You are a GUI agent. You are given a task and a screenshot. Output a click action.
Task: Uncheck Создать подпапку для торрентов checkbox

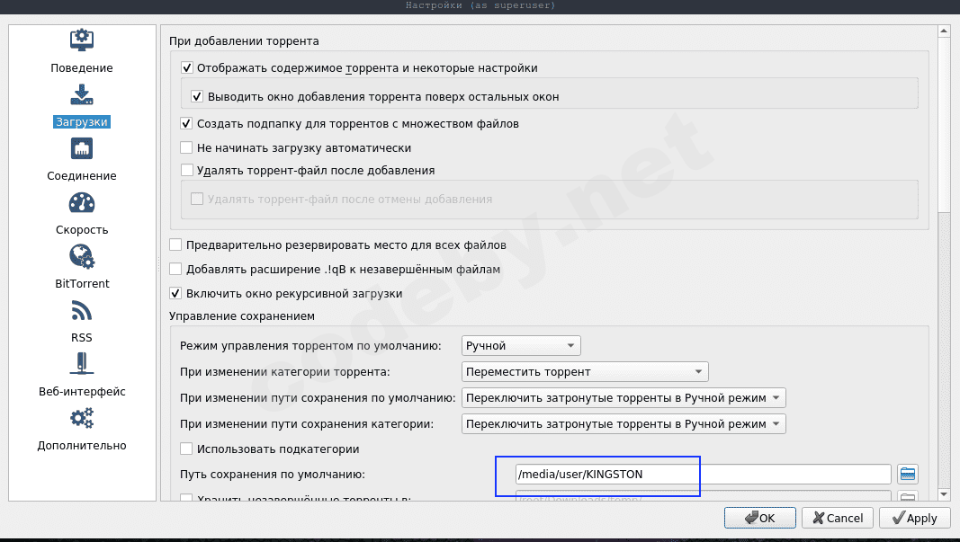(x=187, y=123)
